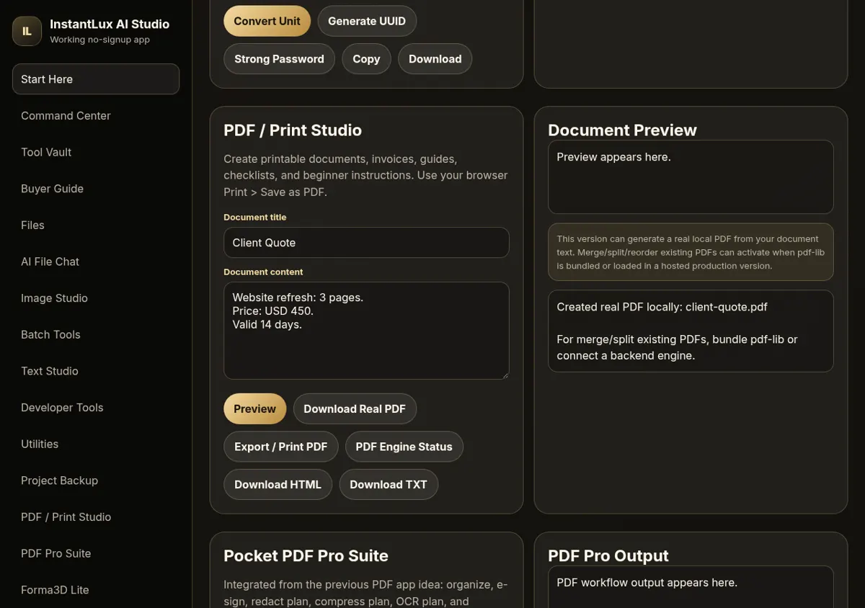Open the Start Here section
This screenshot has height=608, width=865.
pos(96,79)
